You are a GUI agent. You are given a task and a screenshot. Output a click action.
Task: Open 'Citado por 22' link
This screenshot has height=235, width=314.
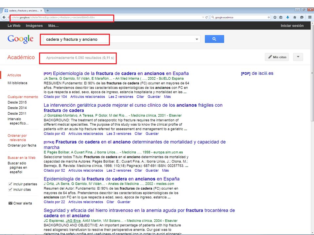coord(54,202)
